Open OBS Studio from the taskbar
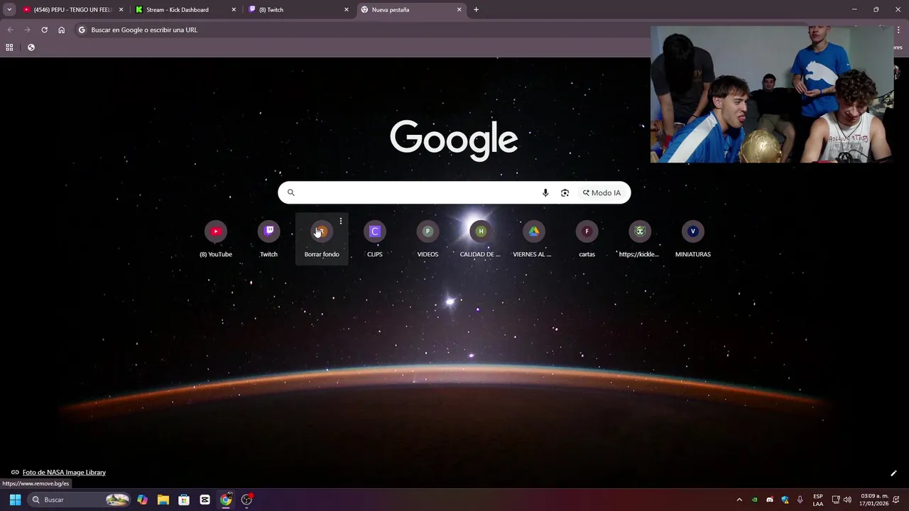The image size is (909, 511). [247, 500]
